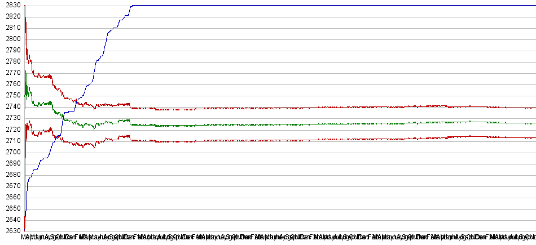Click the point where blue line reaches 2830
Image resolution: width=536 pixels, height=245 pixels.
131,6
